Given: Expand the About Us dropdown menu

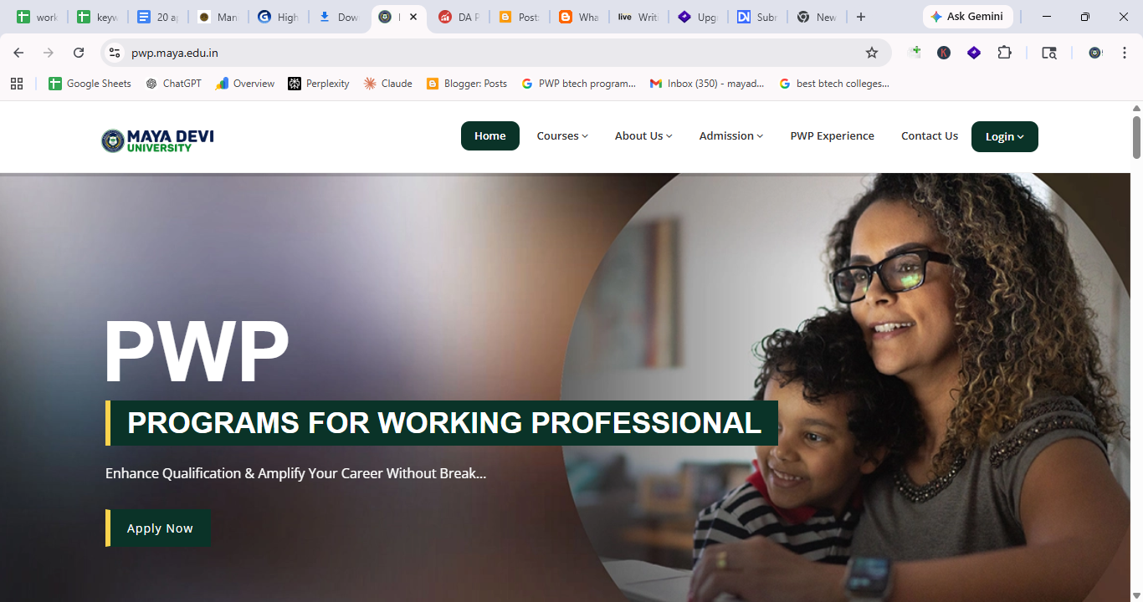Looking at the screenshot, I should click(643, 136).
